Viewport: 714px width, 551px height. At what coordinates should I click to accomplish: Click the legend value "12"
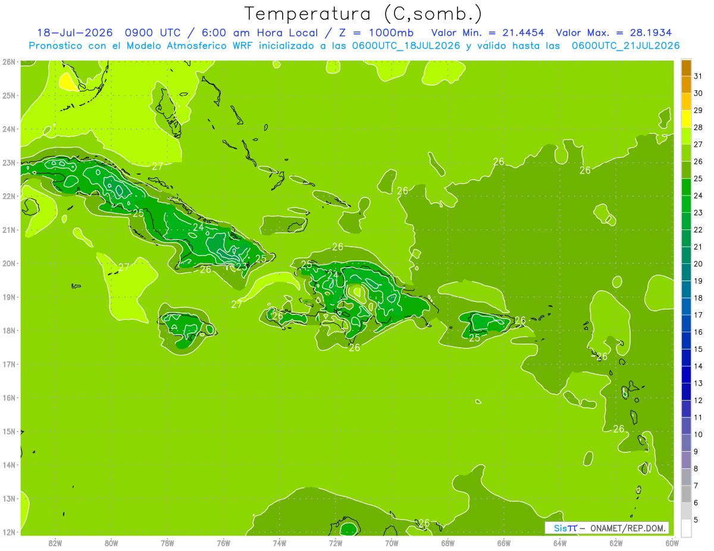tap(699, 400)
